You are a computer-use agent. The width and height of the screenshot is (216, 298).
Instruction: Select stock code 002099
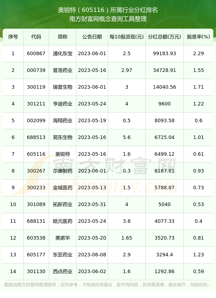tap(36, 121)
